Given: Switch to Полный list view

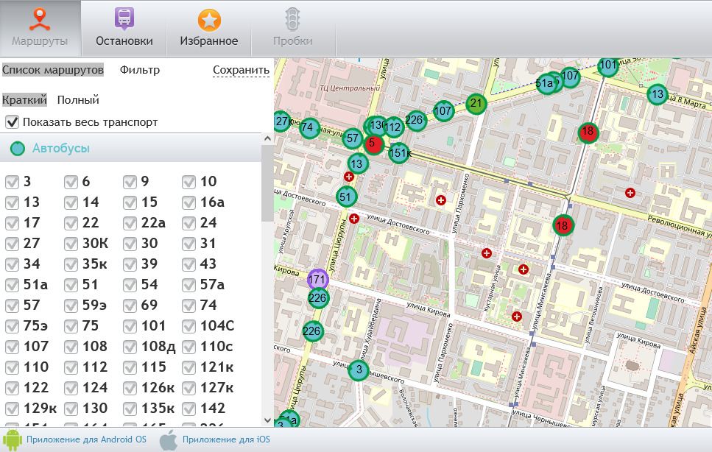Looking at the screenshot, I should (78, 100).
